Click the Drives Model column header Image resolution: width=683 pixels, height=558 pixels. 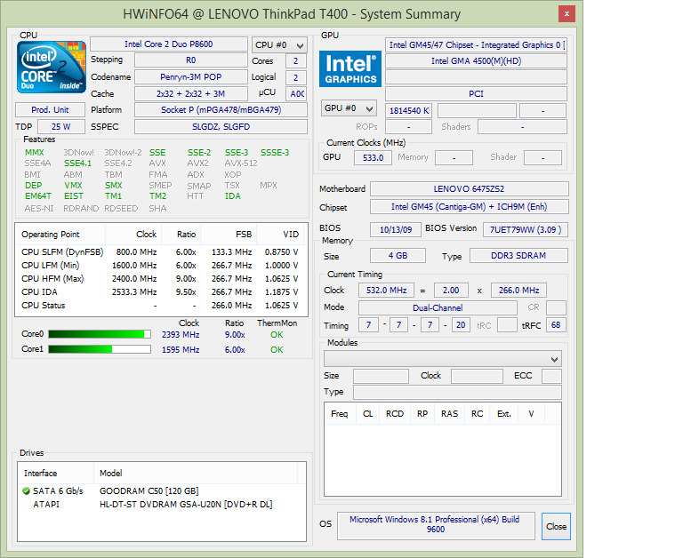196,473
